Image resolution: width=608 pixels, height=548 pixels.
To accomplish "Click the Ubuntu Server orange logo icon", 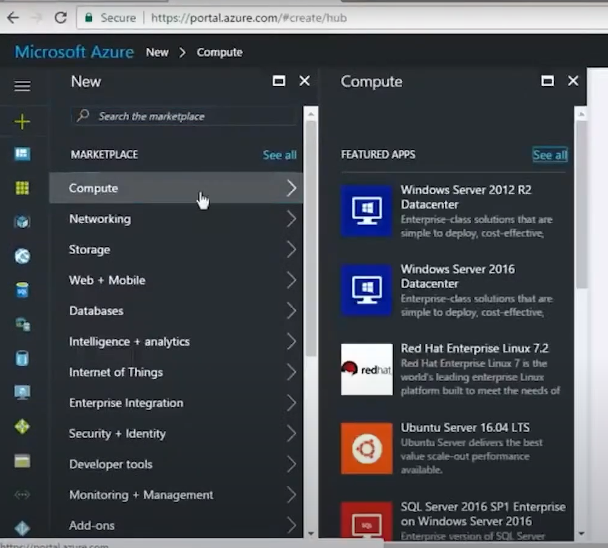I will point(366,448).
